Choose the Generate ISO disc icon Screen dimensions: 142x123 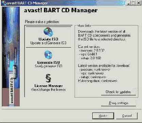[x=48, y=55]
